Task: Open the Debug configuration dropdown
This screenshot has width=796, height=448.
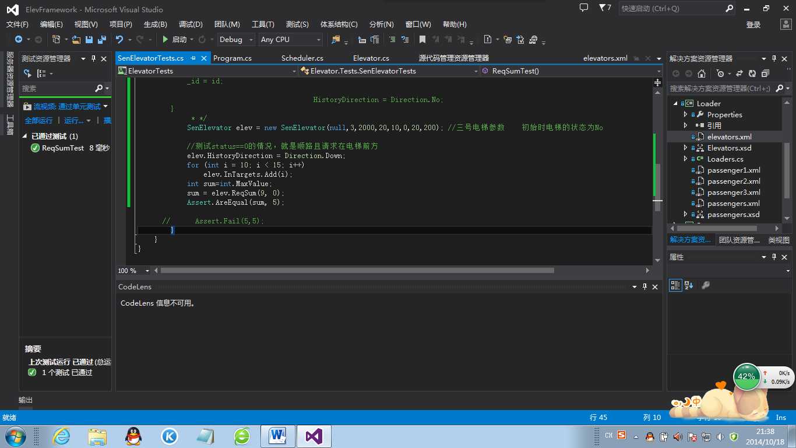Action: (237, 40)
